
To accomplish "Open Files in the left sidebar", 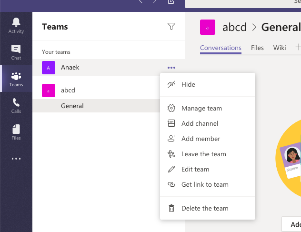I will tap(16, 132).
